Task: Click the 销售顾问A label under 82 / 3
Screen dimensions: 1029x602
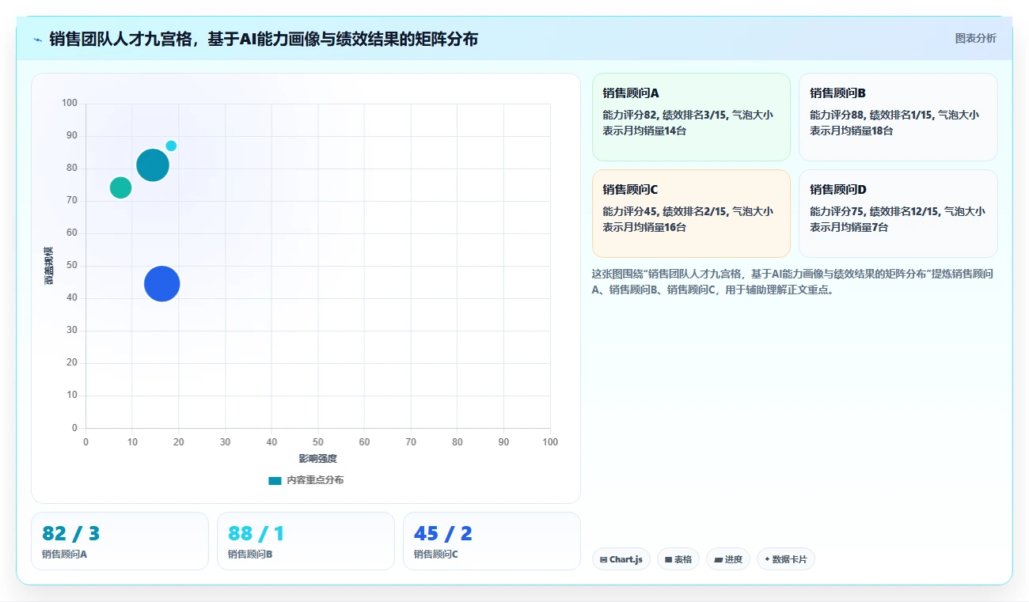Action: point(64,555)
